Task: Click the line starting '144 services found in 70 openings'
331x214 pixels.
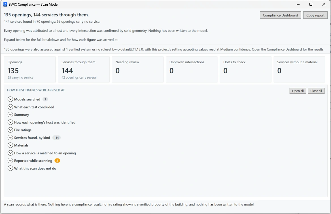Action: tap(52, 22)
